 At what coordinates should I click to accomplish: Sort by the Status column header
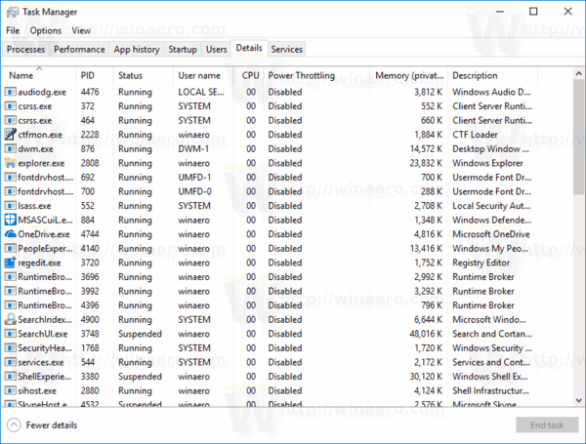pos(144,76)
